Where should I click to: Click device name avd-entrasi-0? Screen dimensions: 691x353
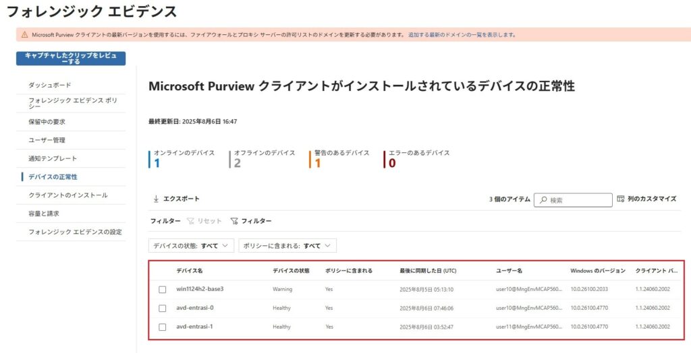point(195,308)
